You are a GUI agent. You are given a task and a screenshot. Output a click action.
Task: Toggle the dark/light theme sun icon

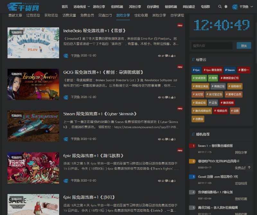coord(226,6)
